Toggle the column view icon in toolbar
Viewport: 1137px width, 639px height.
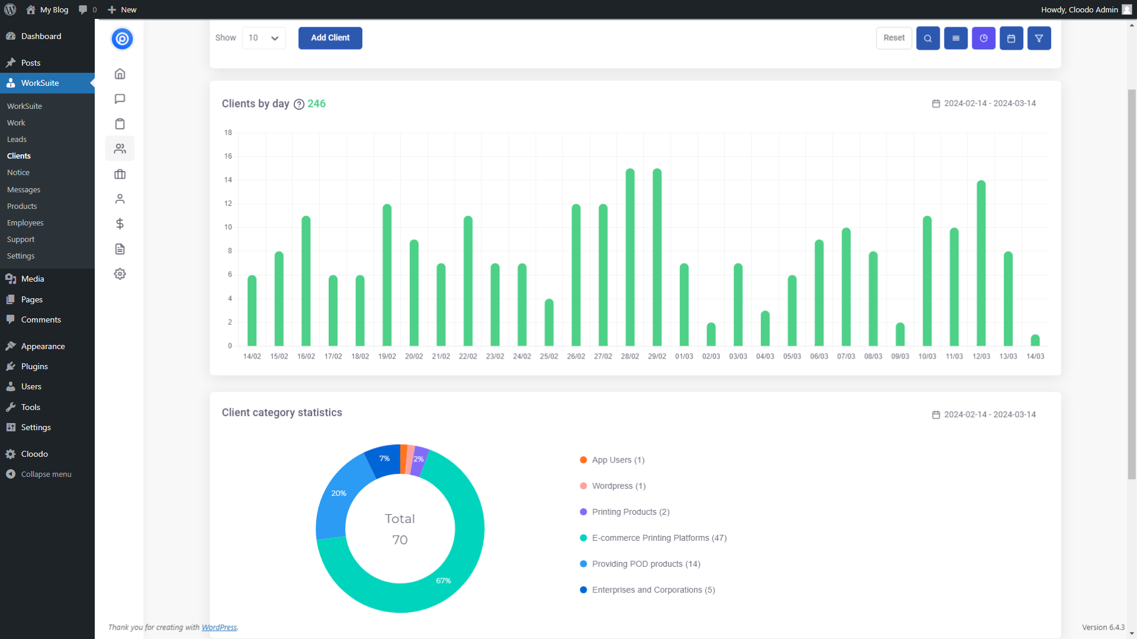point(956,37)
